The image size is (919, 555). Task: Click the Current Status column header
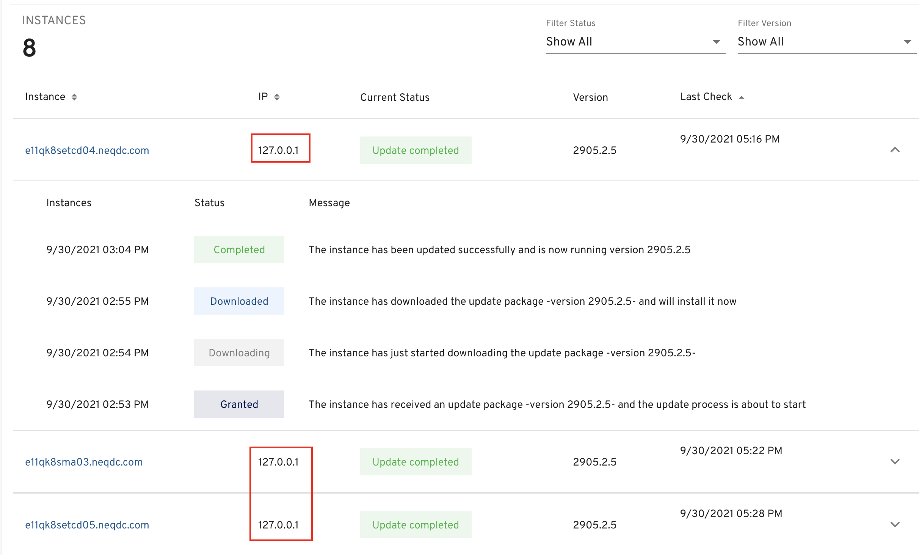tap(395, 97)
